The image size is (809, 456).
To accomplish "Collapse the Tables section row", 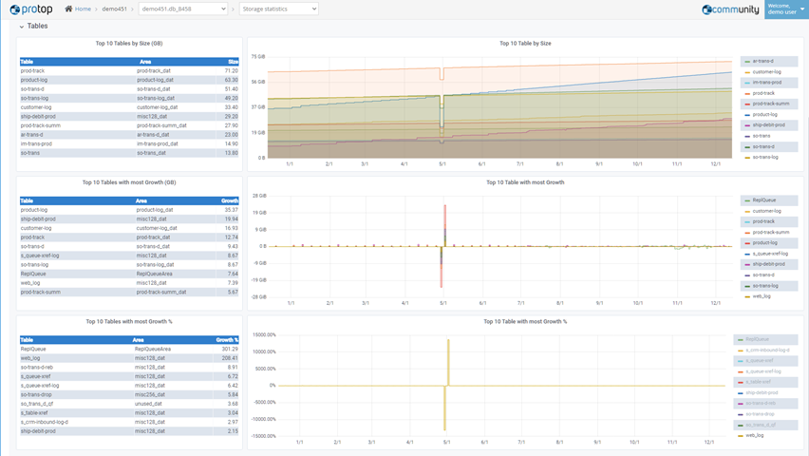I will (33, 26).
